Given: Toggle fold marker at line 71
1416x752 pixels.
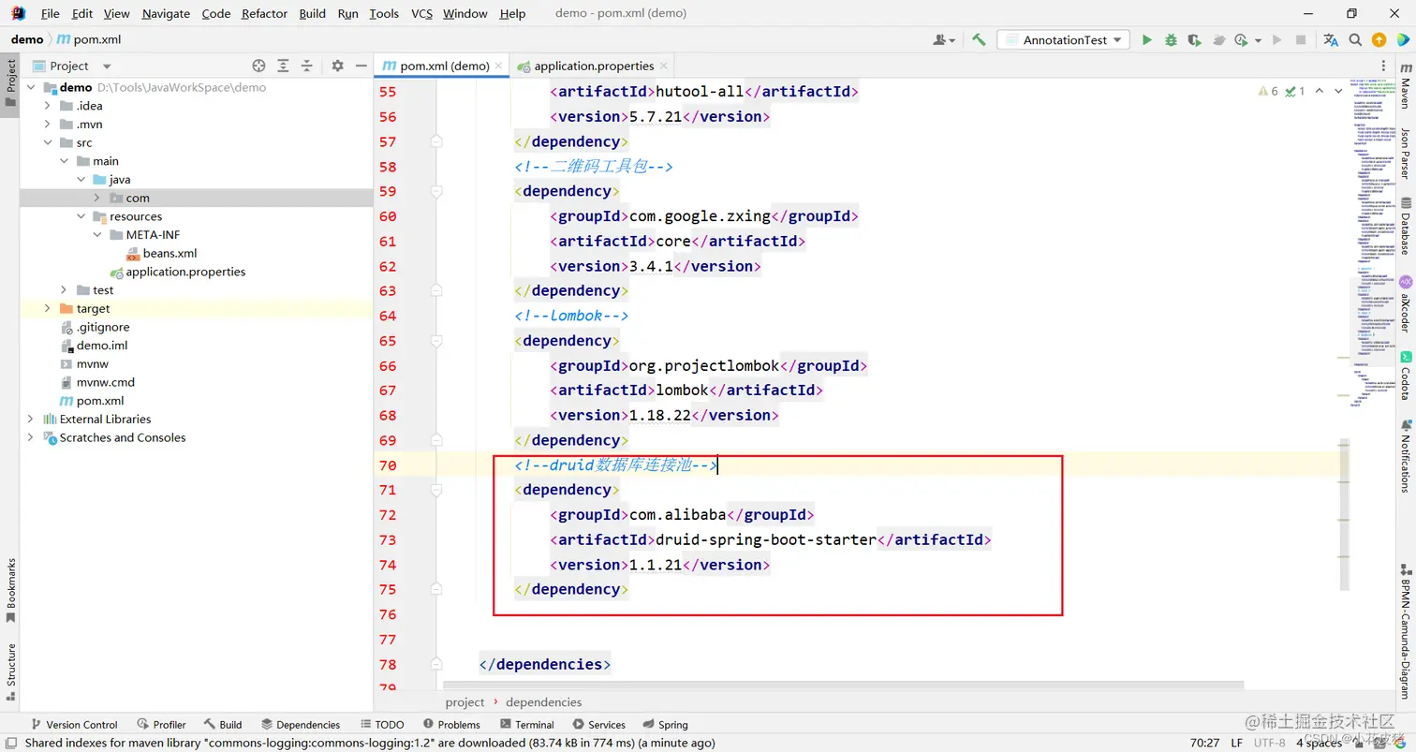Looking at the screenshot, I should pyautogui.click(x=436, y=489).
